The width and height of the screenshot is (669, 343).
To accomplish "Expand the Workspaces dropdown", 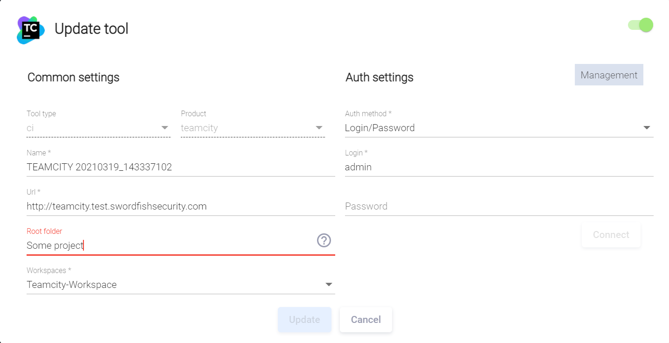I will coord(329,285).
